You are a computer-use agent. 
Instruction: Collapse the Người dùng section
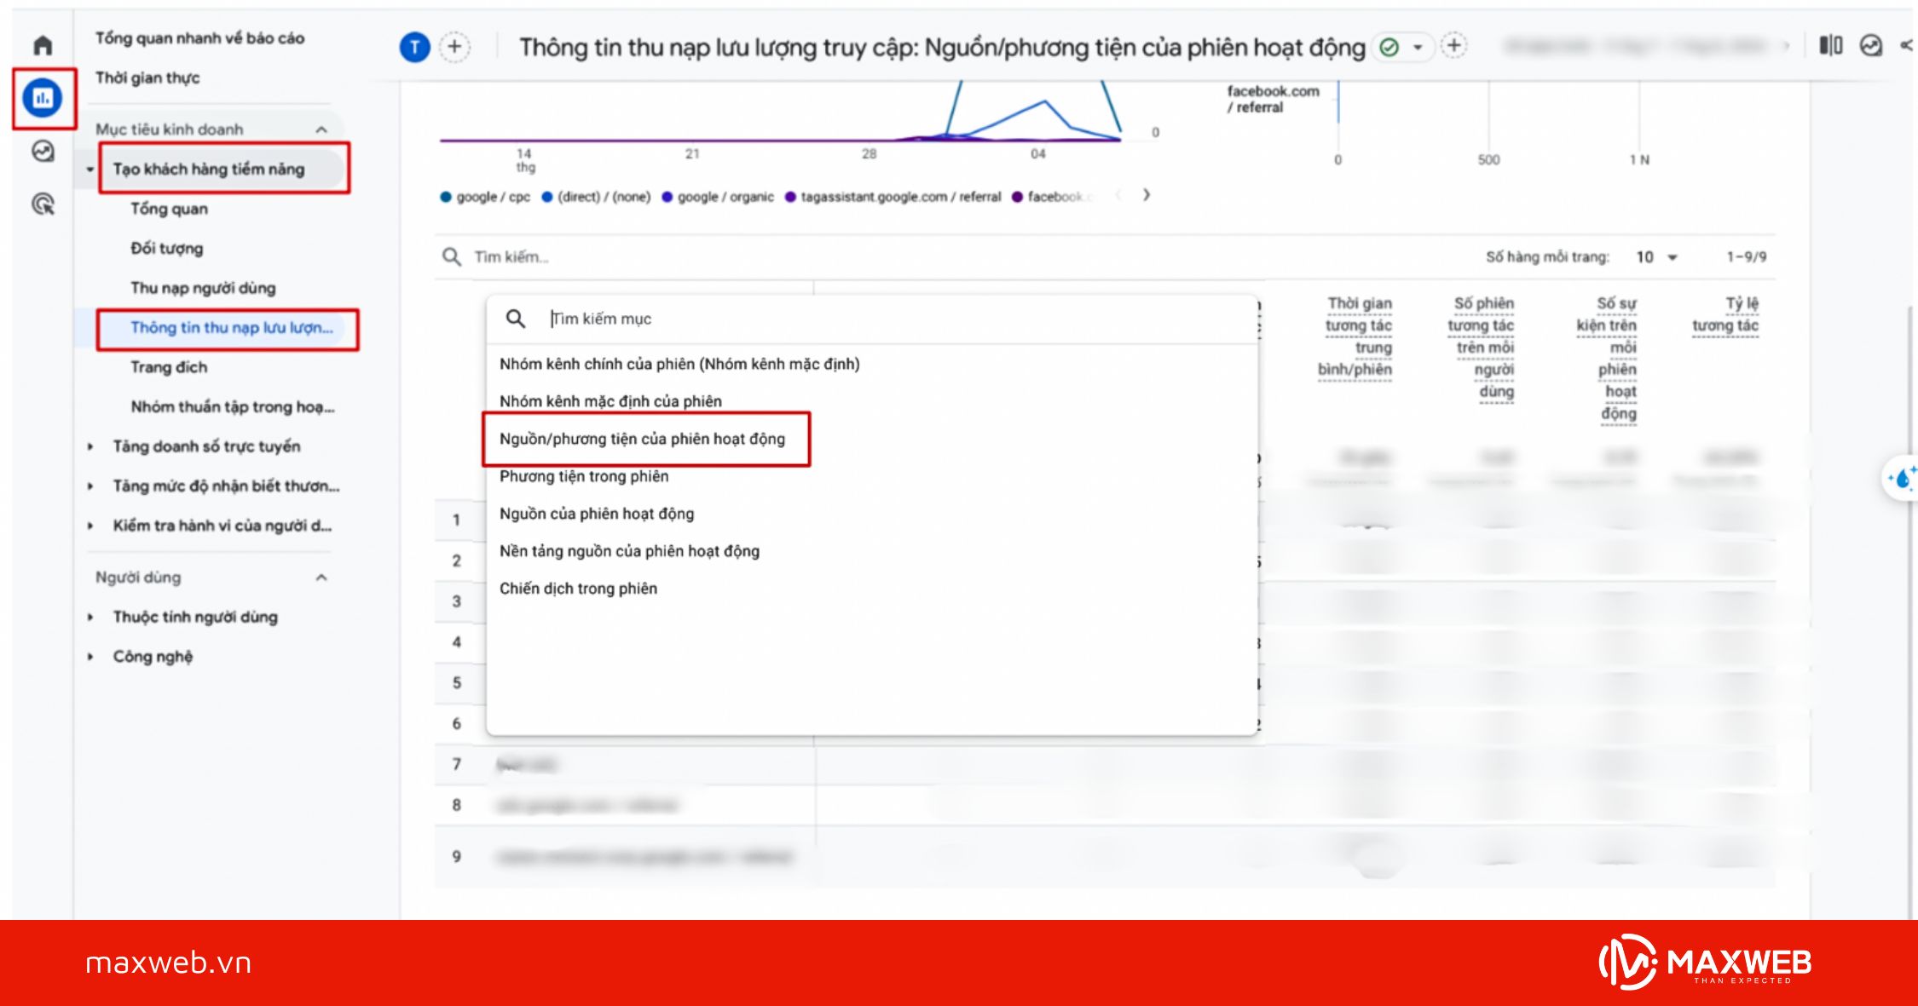point(321,578)
